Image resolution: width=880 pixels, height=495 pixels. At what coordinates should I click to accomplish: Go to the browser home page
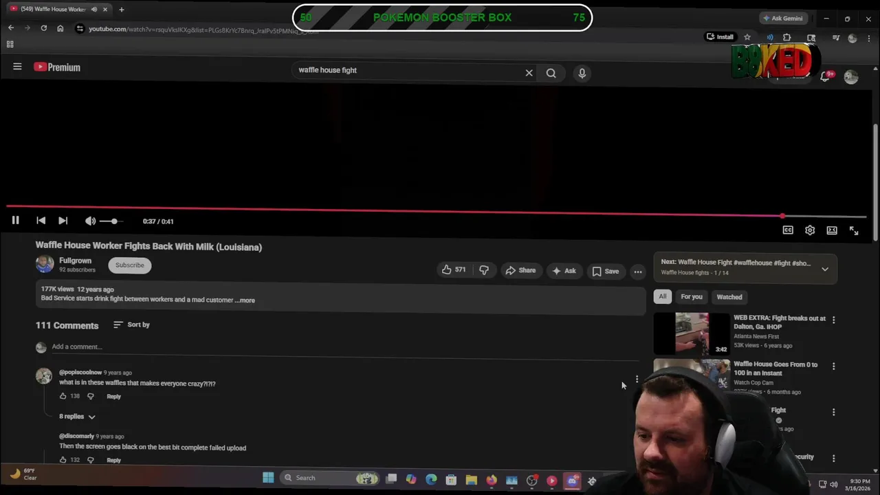coord(60,27)
